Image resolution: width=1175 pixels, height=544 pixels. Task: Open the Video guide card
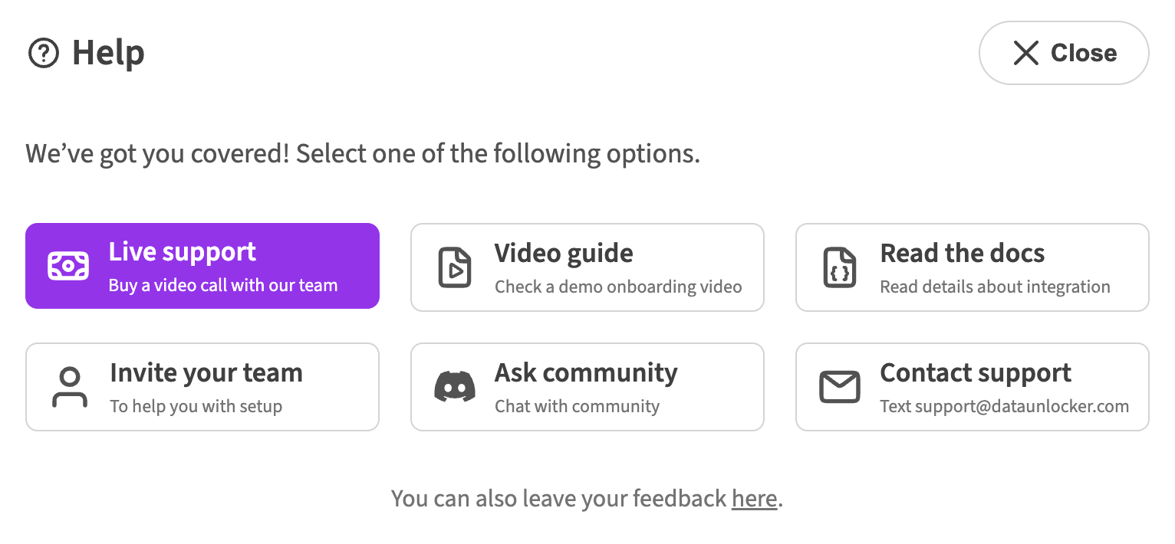click(x=587, y=267)
